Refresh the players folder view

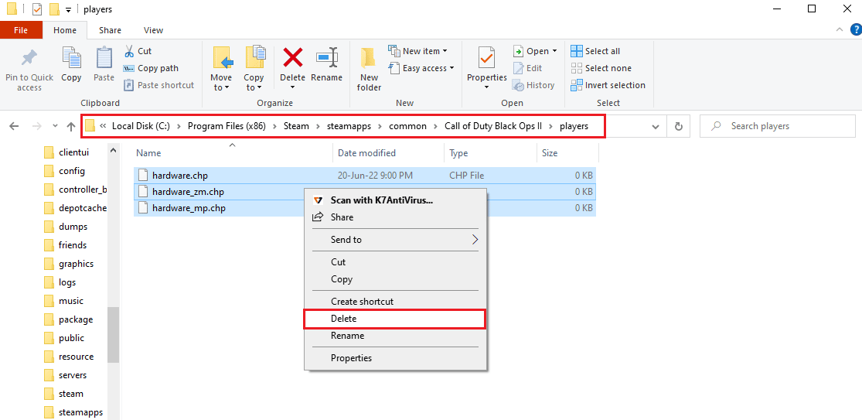[678, 126]
